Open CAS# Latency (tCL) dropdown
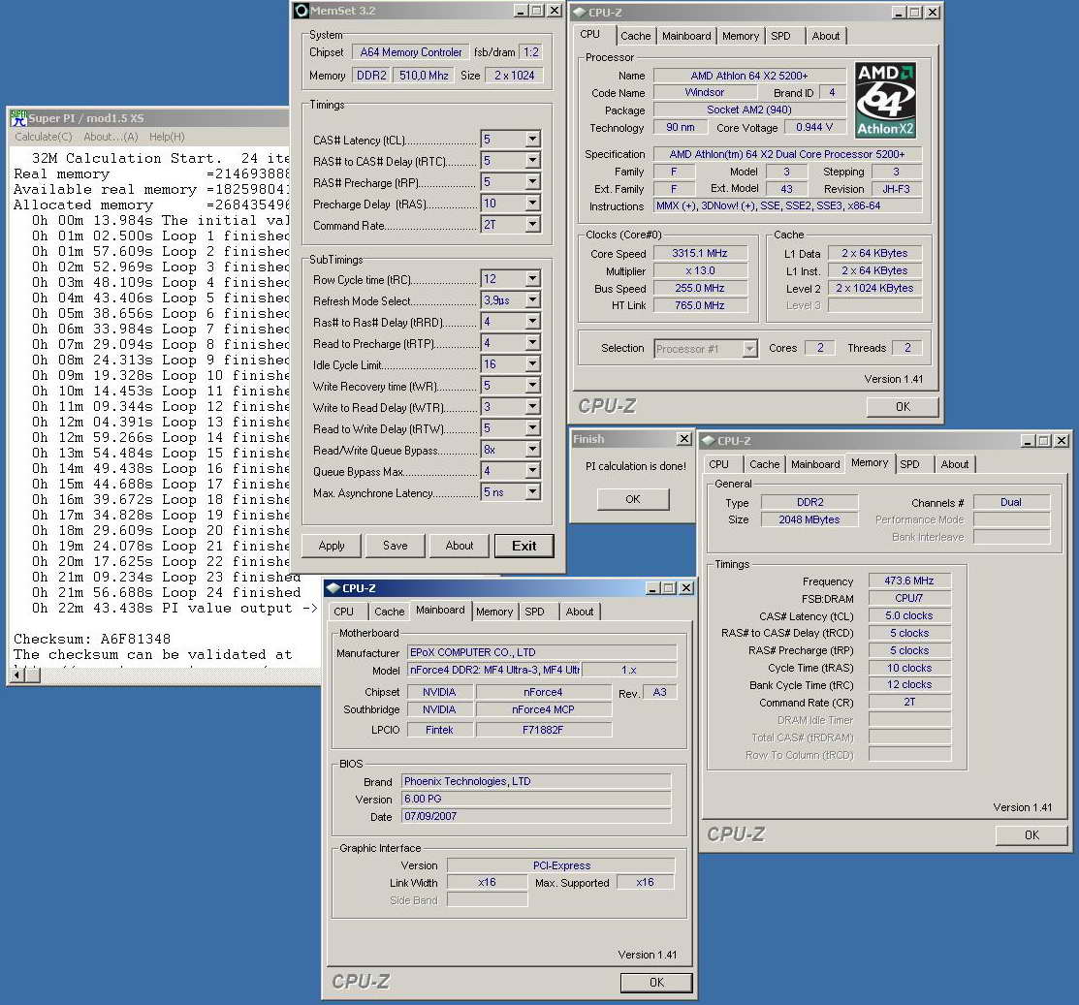The width and height of the screenshot is (1079, 1005). click(x=532, y=140)
